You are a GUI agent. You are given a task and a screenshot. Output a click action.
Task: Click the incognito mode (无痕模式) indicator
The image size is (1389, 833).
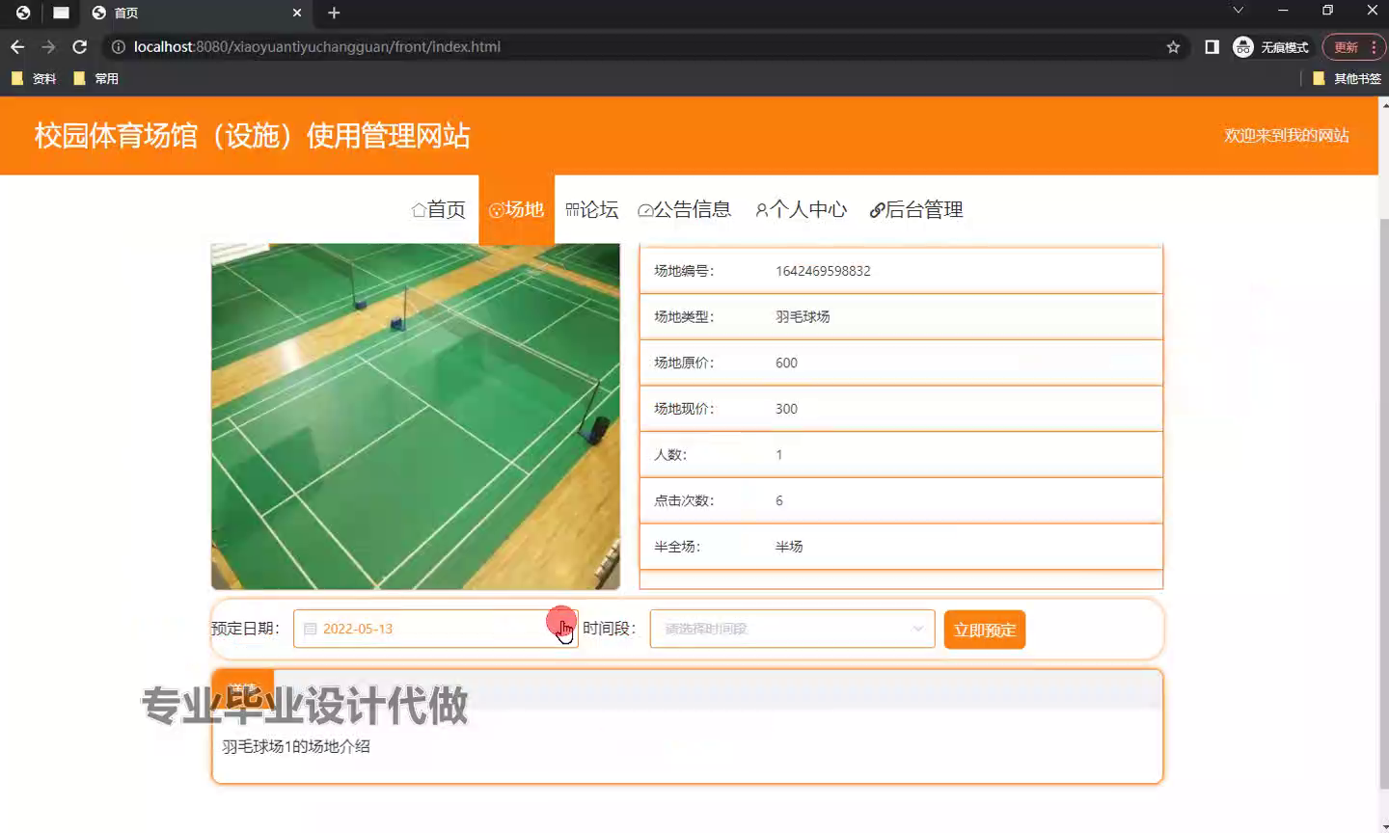coord(1270,46)
